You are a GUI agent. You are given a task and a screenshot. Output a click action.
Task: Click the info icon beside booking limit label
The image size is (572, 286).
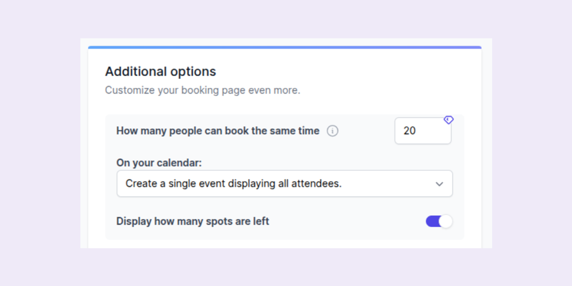(333, 131)
